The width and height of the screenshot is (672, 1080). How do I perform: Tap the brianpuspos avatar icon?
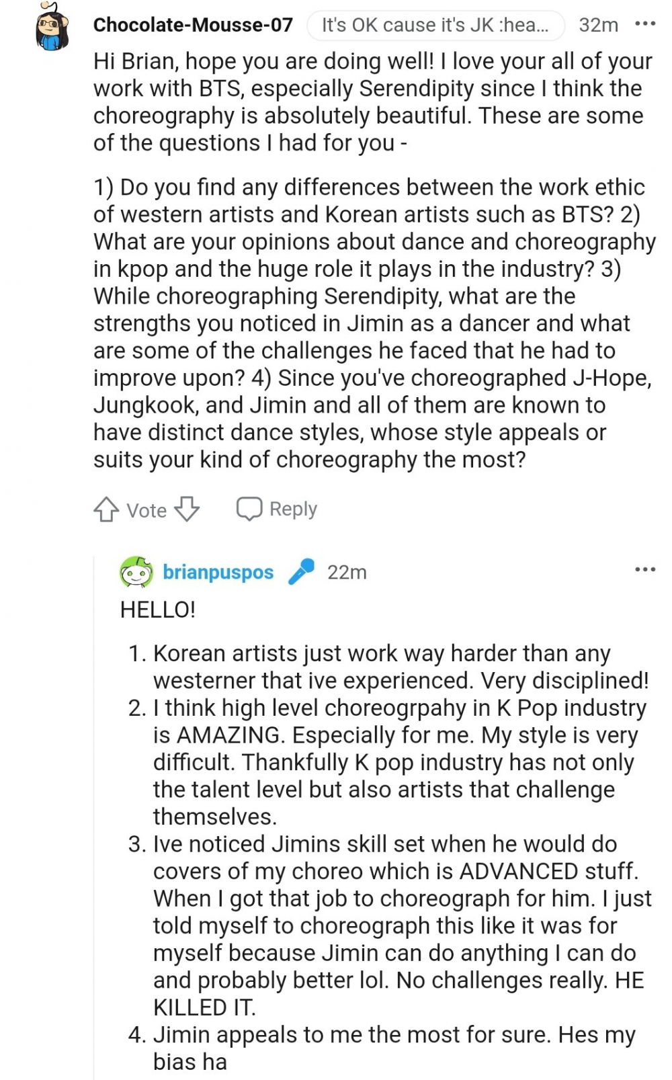136,572
